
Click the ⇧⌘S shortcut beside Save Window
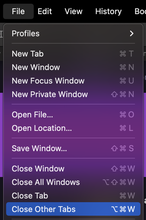point(122,148)
